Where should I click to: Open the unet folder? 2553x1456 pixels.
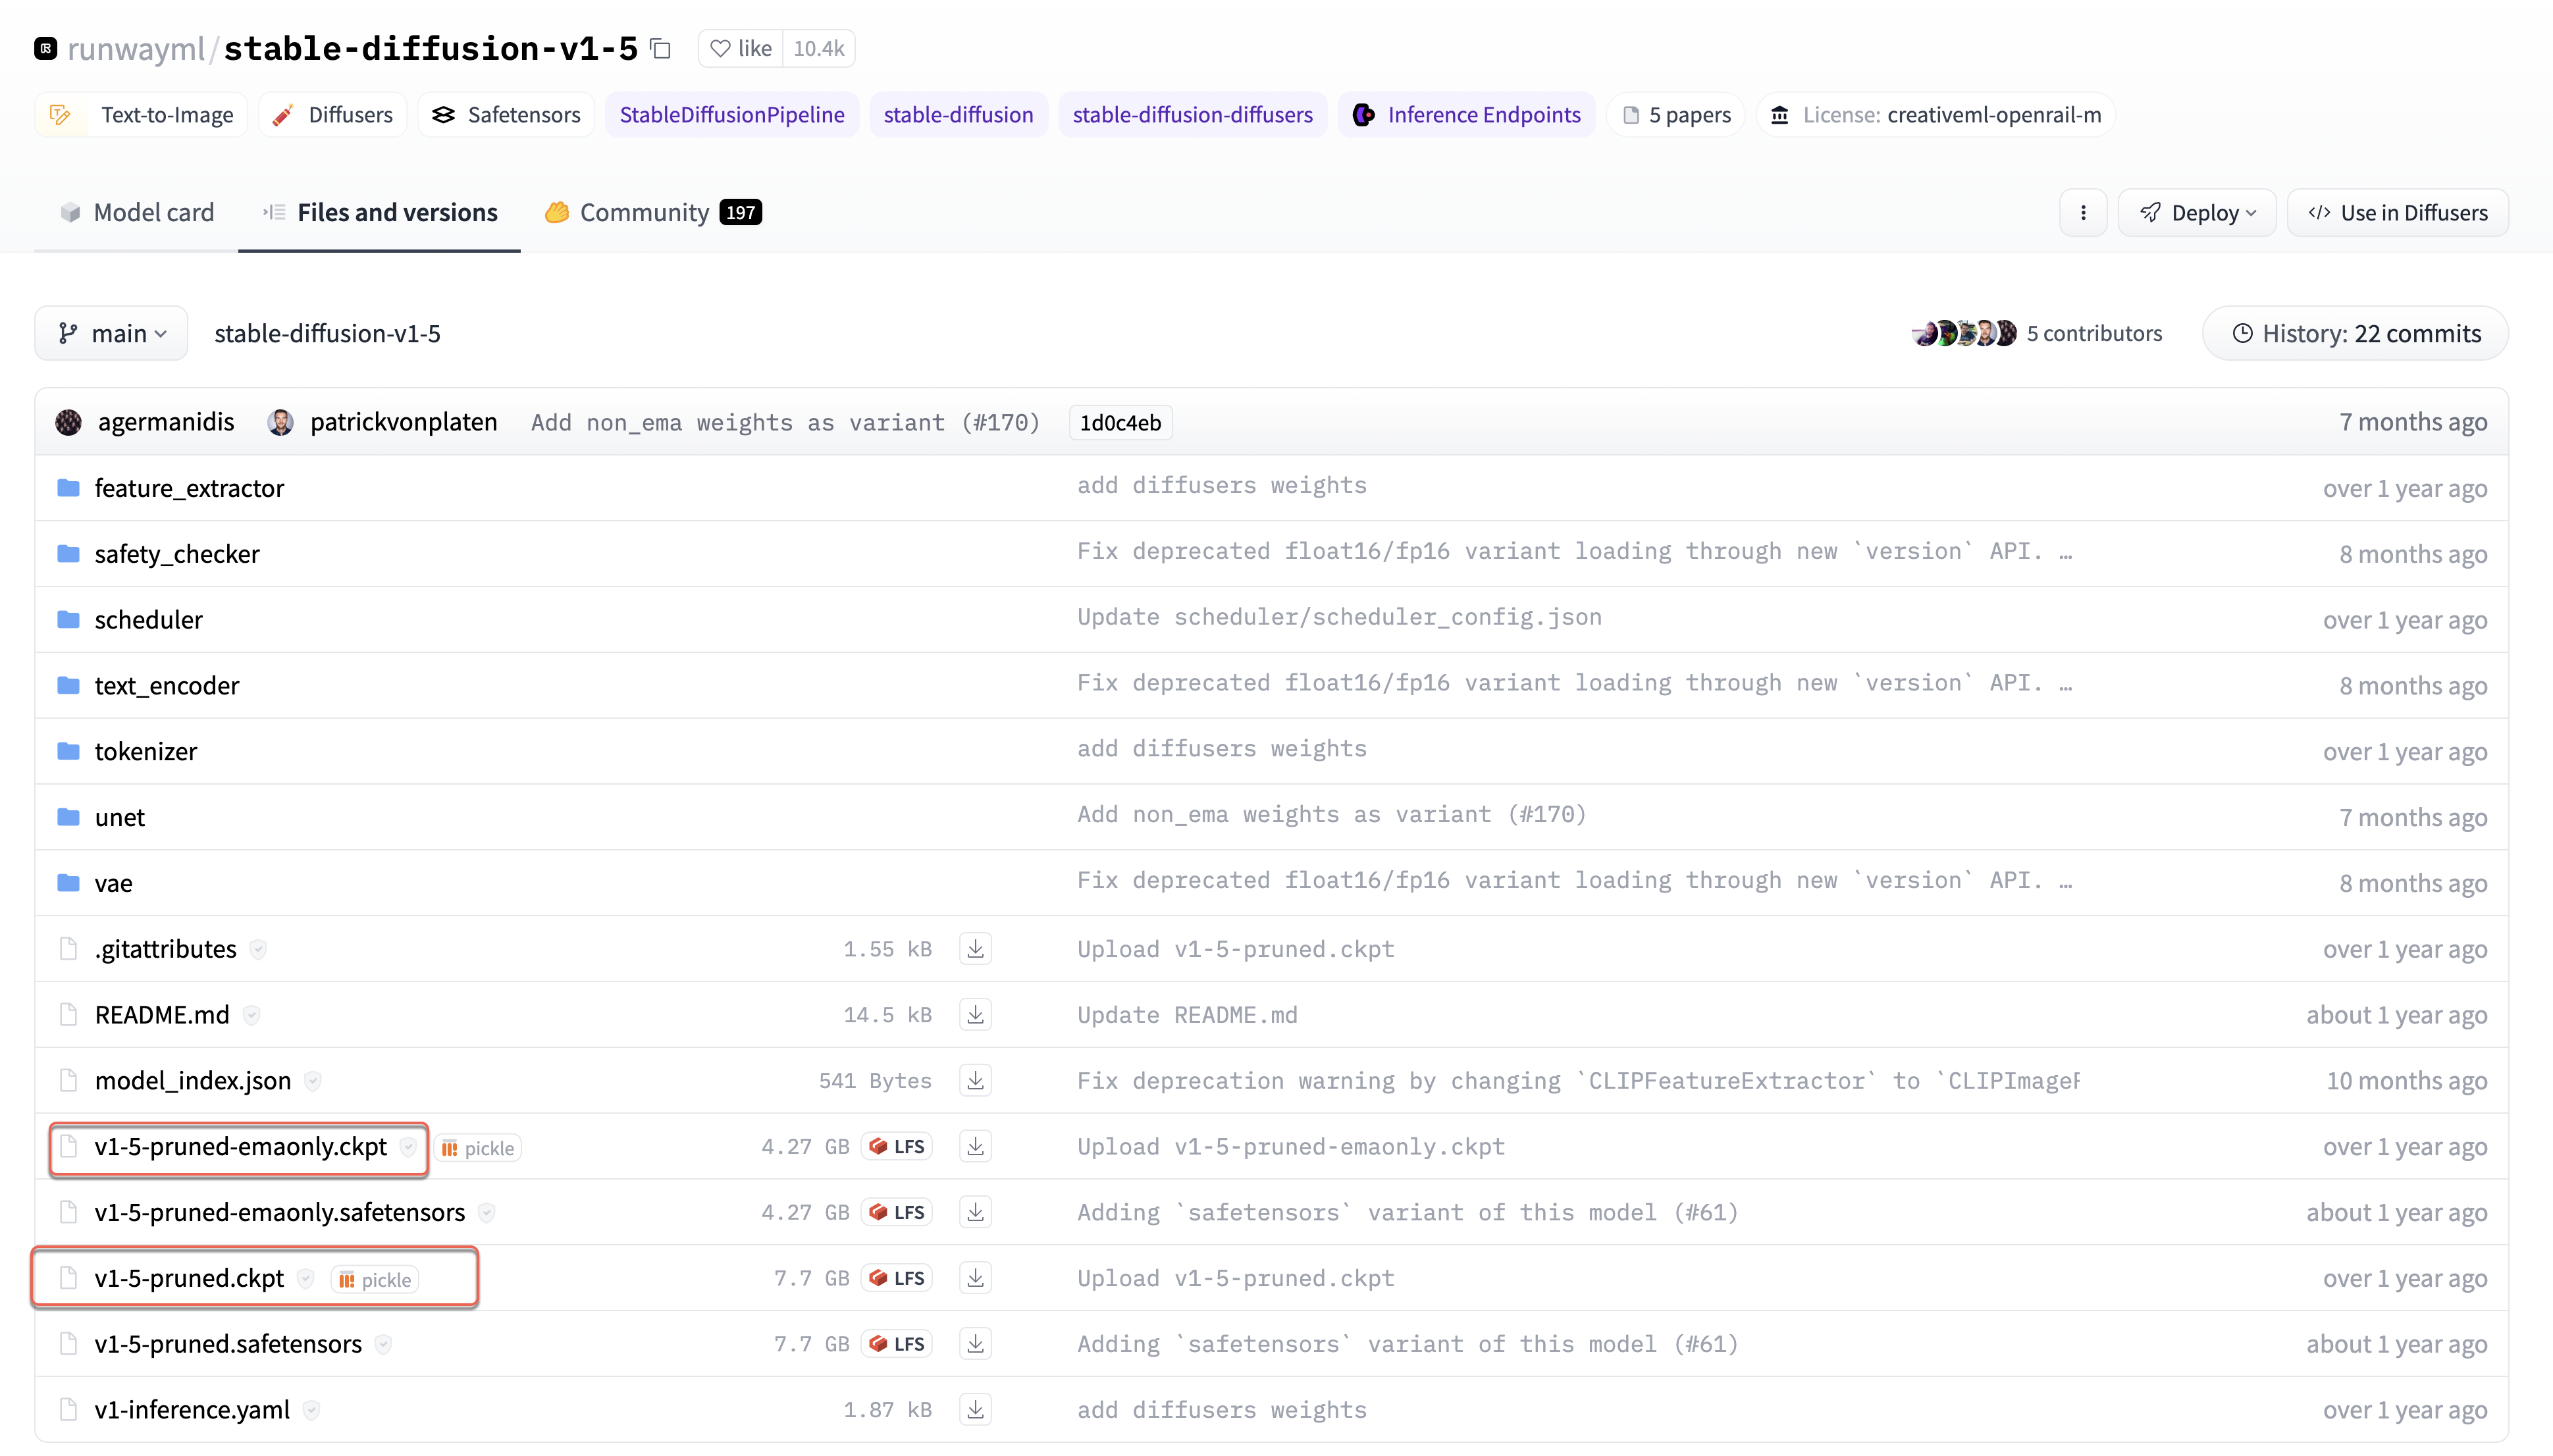point(119,817)
